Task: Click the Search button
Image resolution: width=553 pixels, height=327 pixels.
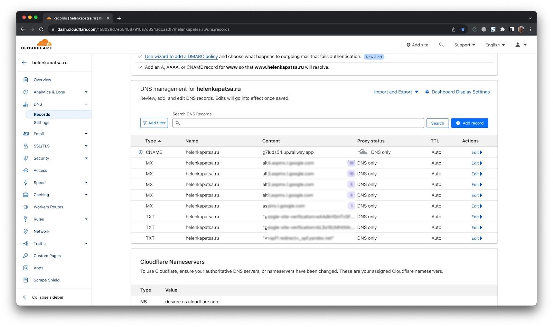Action: pyautogui.click(x=437, y=123)
